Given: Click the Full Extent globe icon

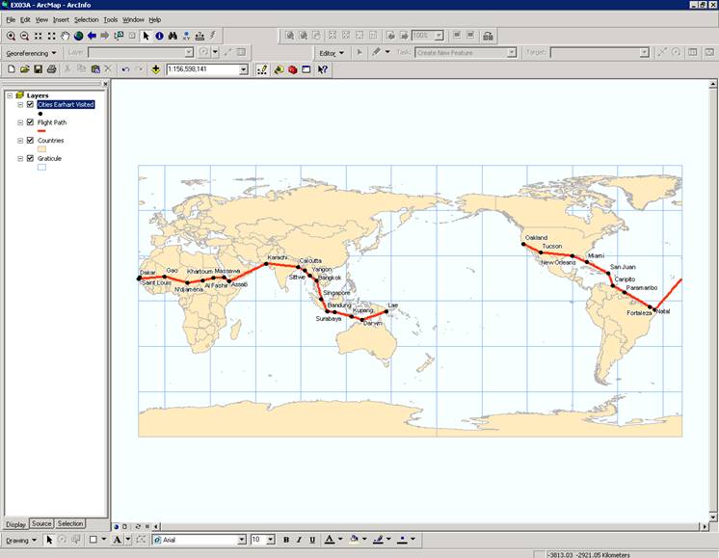Looking at the screenshot, I should pyautogui.click(x=78, y=36).
